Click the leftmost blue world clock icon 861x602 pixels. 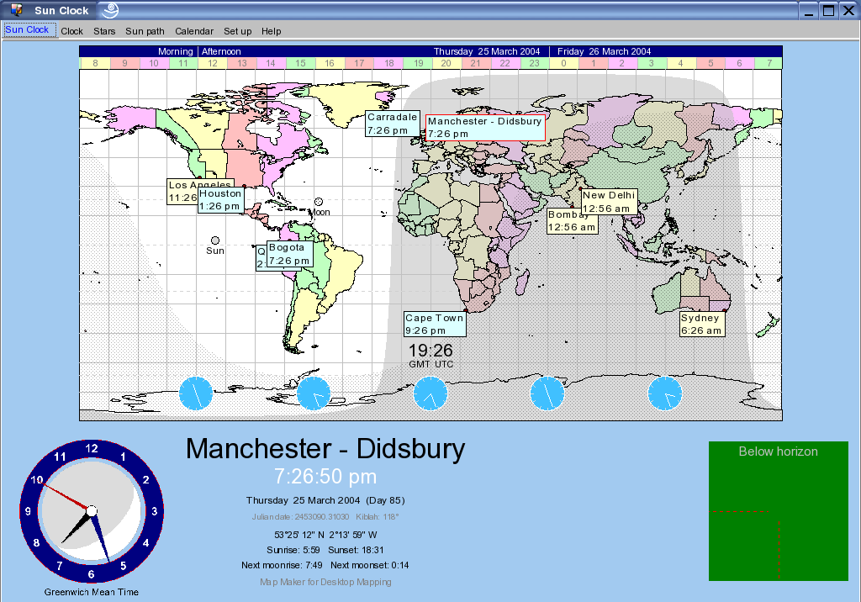click(x=195, y=393)
